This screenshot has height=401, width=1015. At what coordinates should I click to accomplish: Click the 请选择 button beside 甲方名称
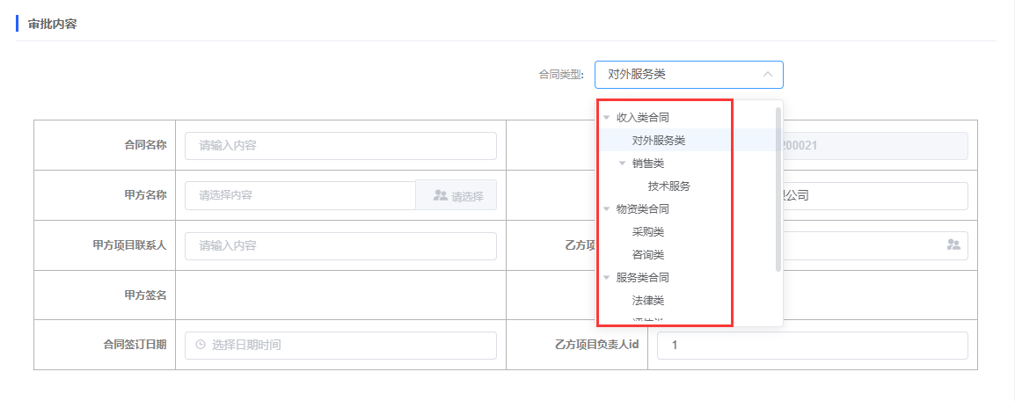point(456,195)
